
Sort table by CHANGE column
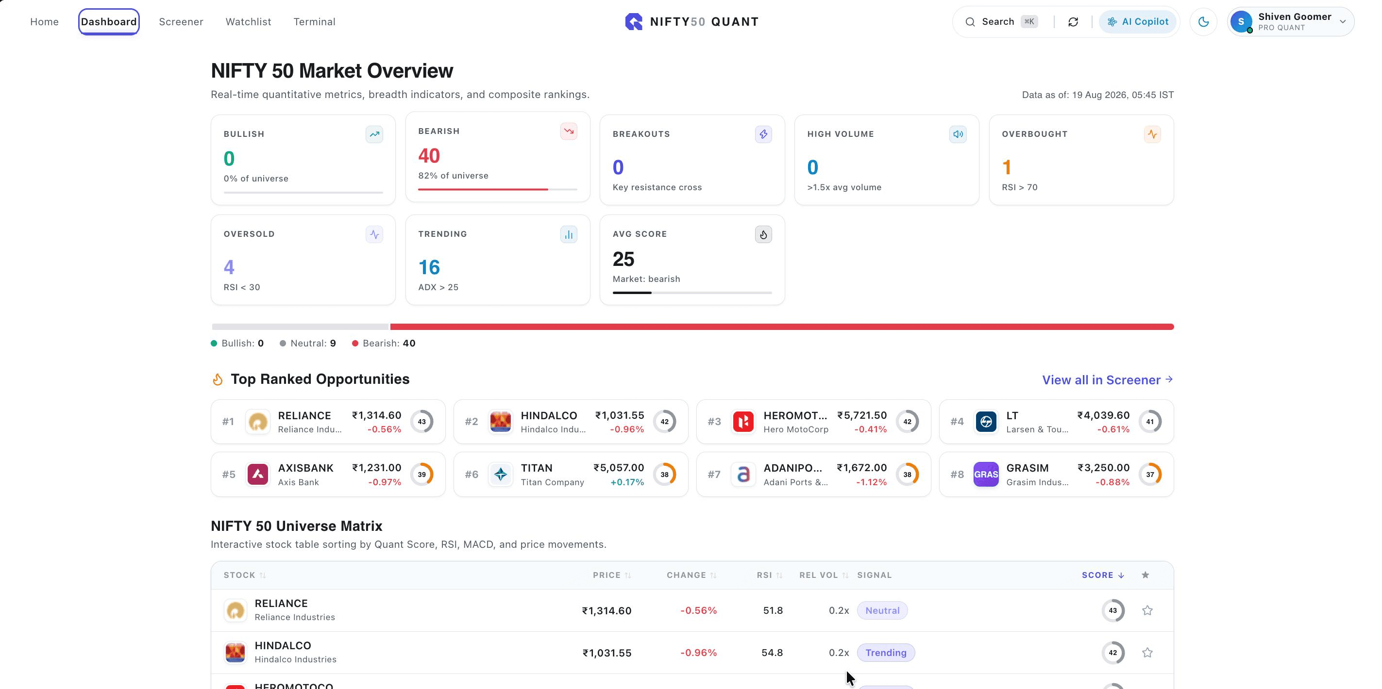click(x=691, y=575)
